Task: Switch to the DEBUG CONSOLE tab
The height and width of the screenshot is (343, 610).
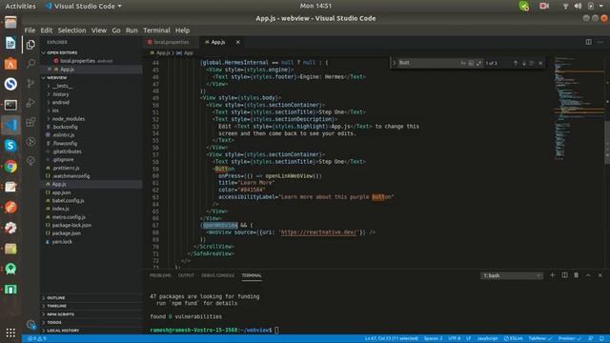Action: click(x=218, y=275)
